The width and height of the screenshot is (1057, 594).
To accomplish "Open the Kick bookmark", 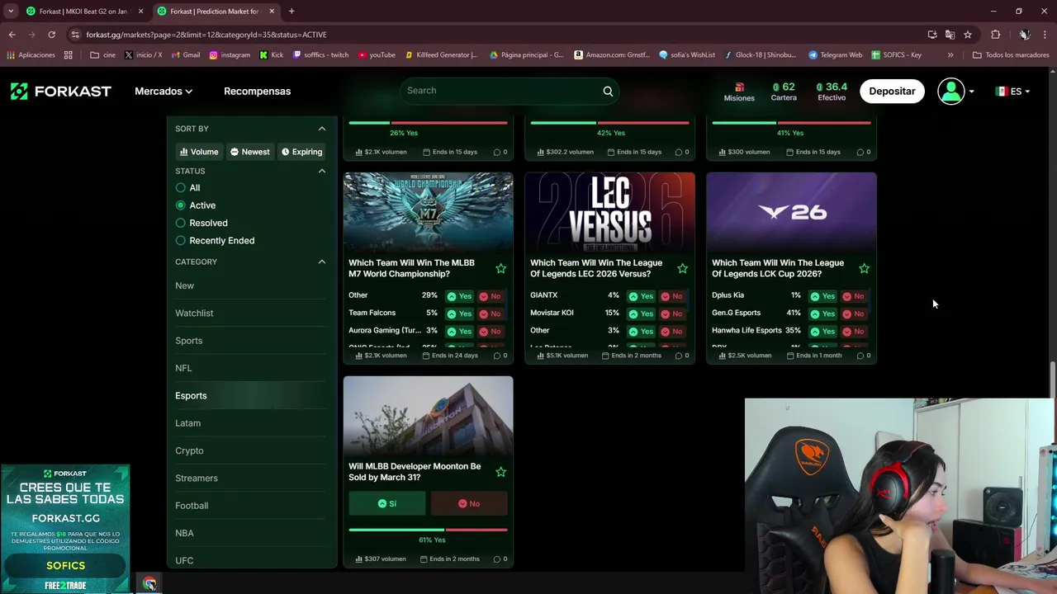I will point(271,55).
